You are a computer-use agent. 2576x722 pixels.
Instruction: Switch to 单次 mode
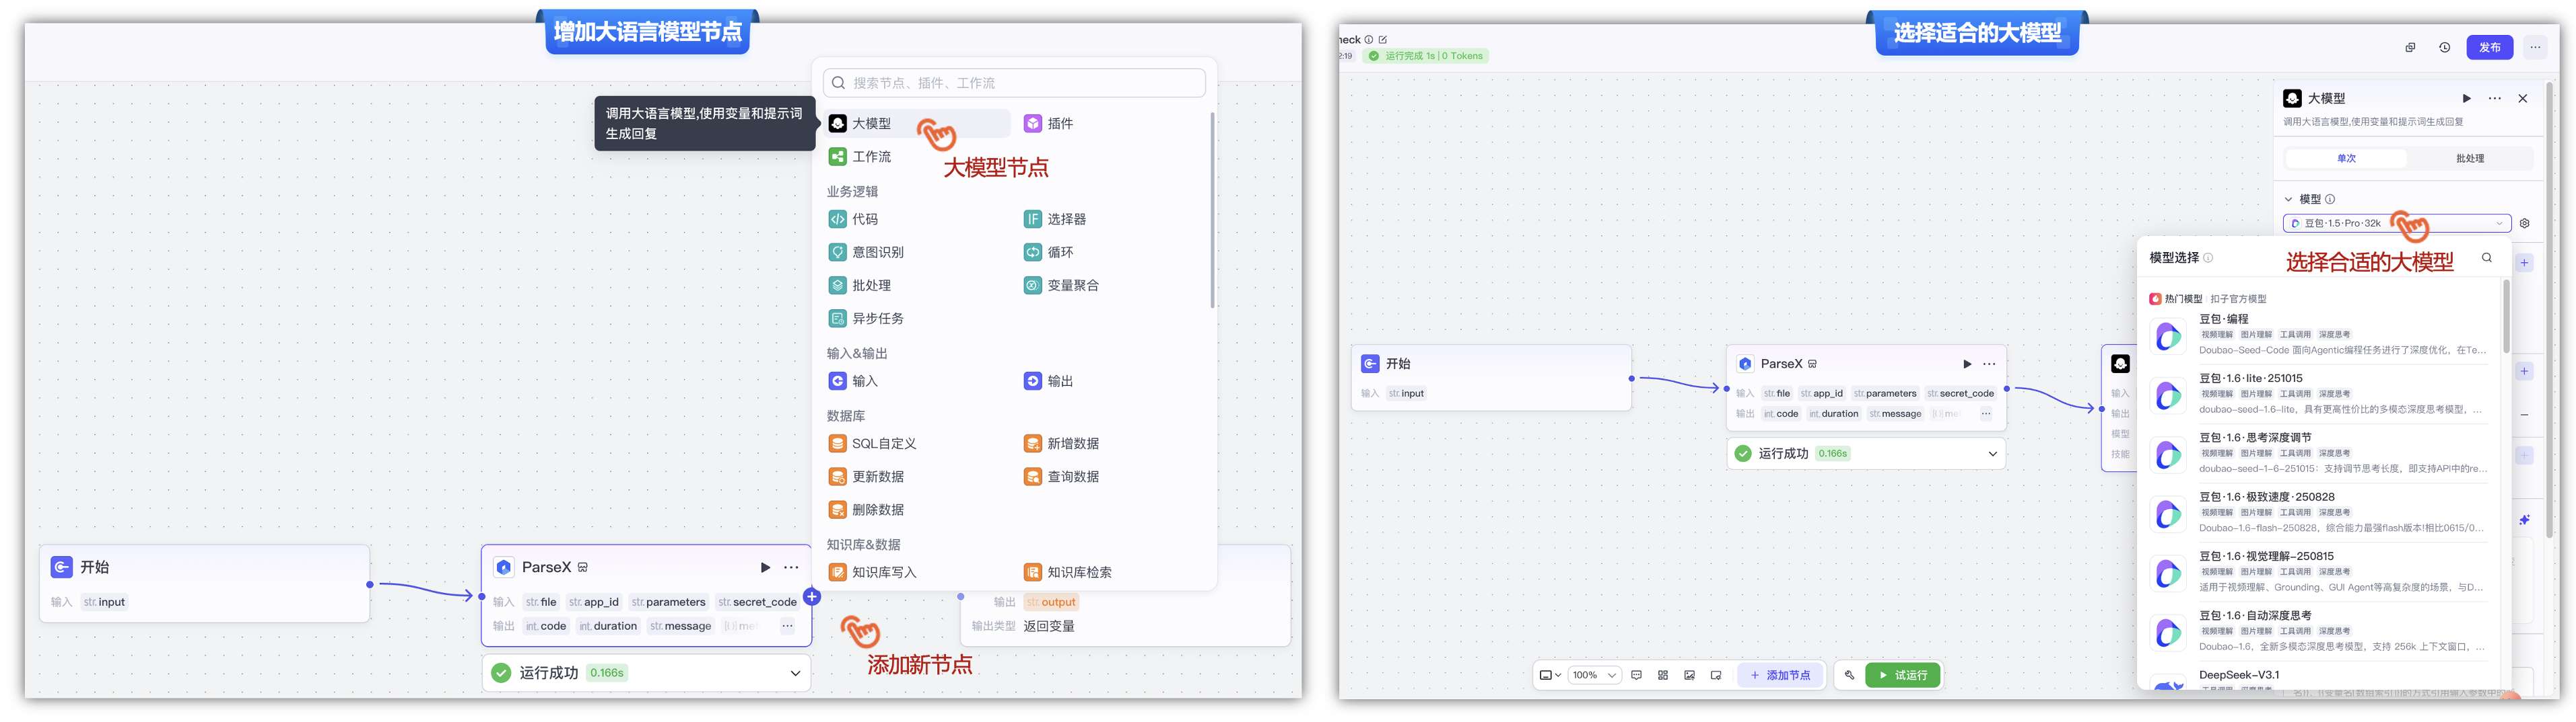pos(2347,159)
